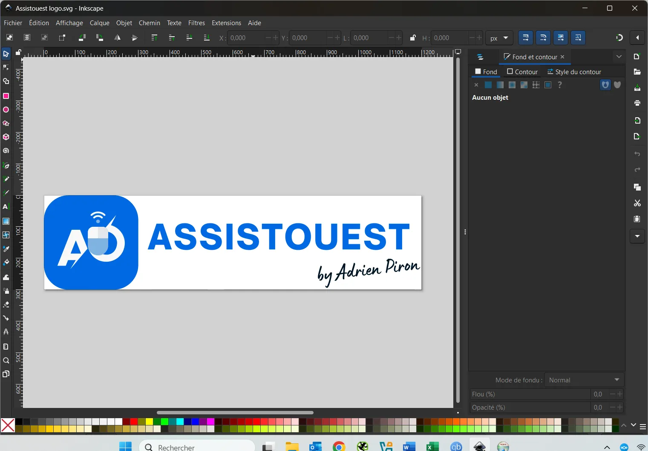Toggle the X/Y position lock

pyautogui.click(x=412, y=38)
